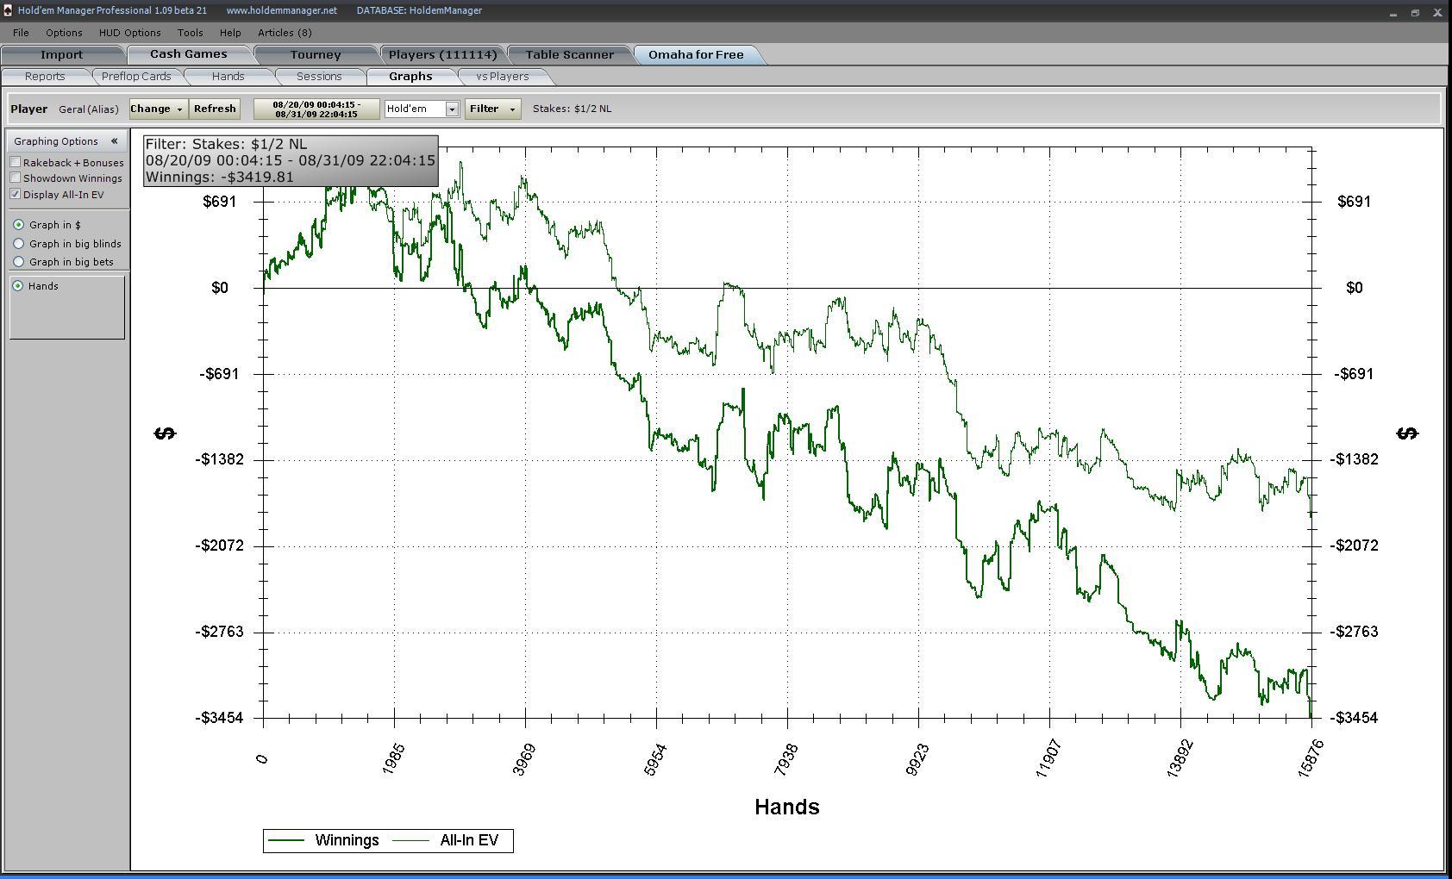Click the 15876 x-axis label
The image size is (1452, 879).
1310,757
